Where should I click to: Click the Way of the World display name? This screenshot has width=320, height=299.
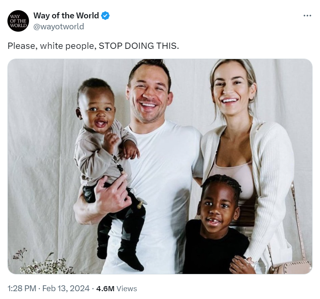click(66, 16)
